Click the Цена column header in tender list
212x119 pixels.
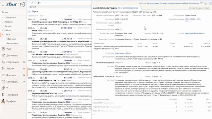click(70, 16)
